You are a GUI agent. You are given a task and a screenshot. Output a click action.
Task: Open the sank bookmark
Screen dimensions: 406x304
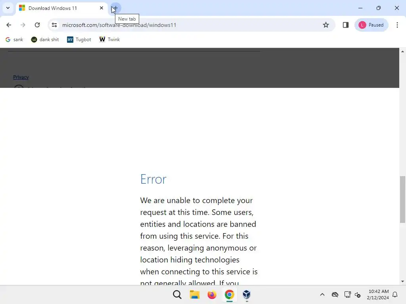15,40
